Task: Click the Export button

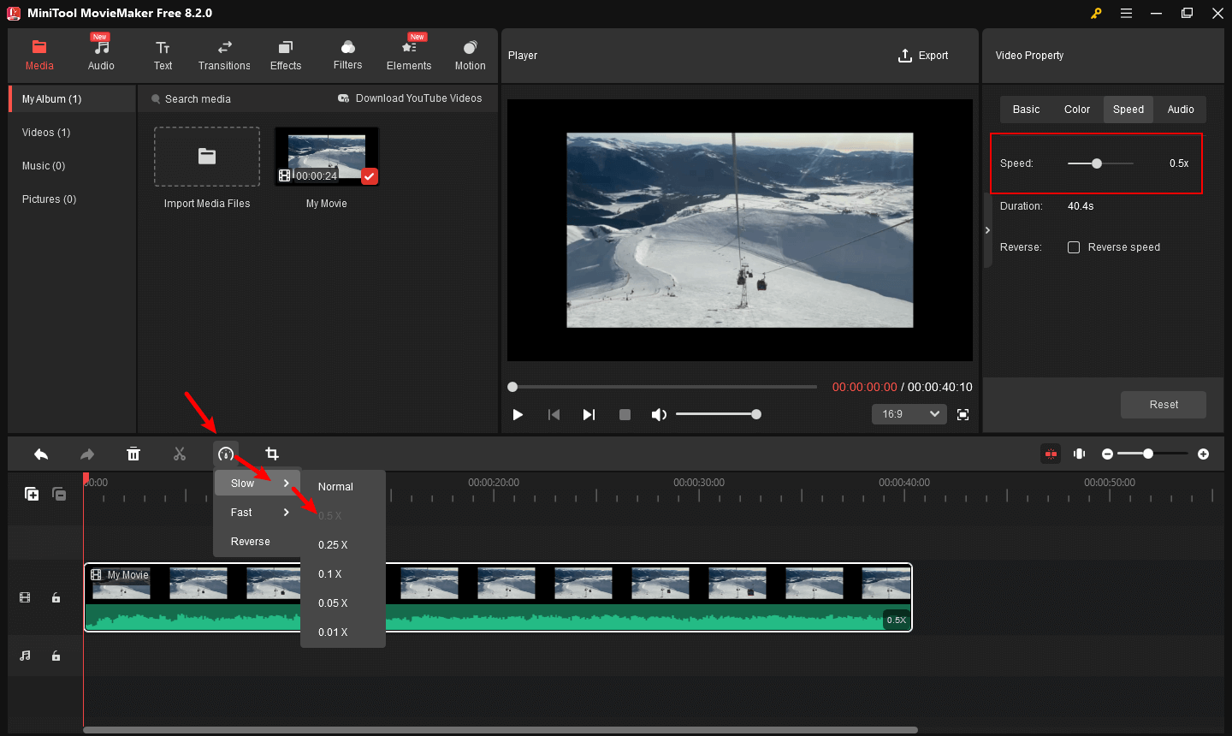Action: pyautogui.click(x=923, y=56)
